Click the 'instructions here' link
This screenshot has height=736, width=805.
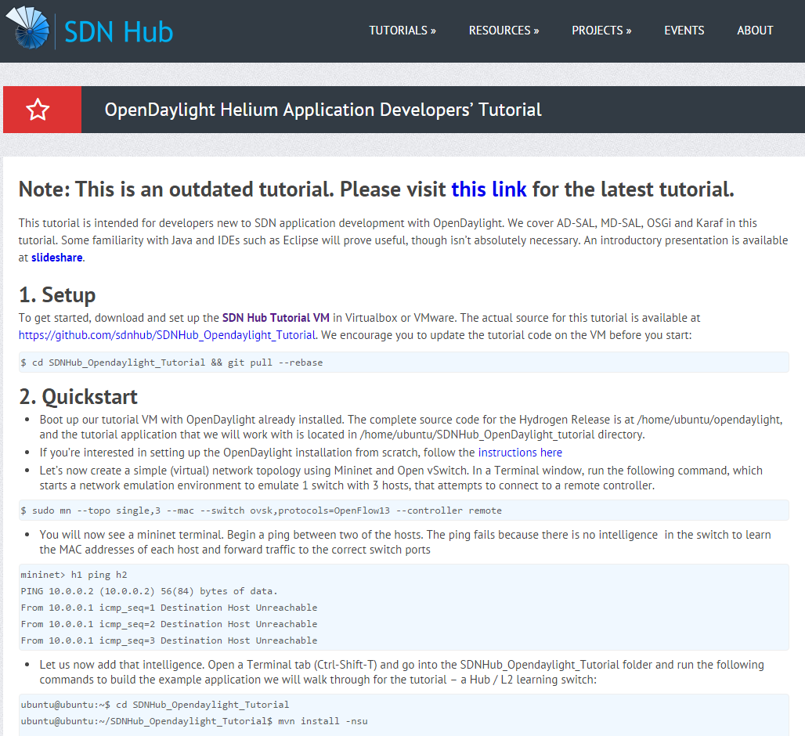(x=519, y=452)
